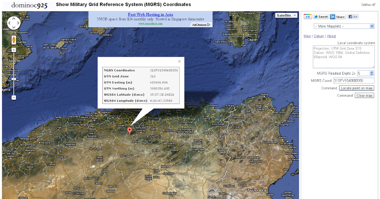Click the UTM Northing value 3980356.605

point(160,88)
